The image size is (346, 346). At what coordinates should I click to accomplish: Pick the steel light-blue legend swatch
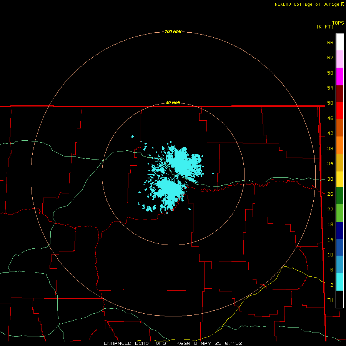tap(339, 264)
